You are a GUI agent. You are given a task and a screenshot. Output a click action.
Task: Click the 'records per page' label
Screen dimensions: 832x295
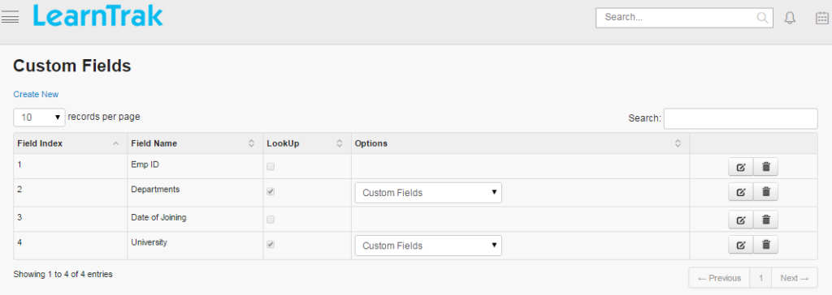click(104, 117)
